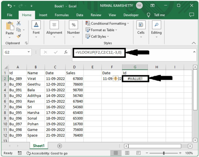Click Accessibility: Good to go status

coord(47,153)
